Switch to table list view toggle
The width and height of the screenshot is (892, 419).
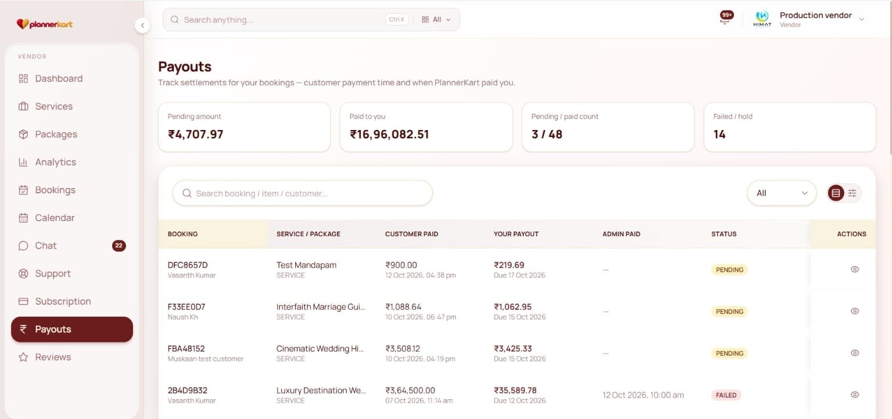[x=836, y=193]
